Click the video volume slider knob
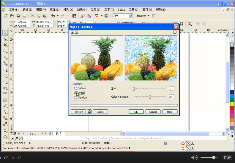The image size is (235, 163). [x=214, y=157]
